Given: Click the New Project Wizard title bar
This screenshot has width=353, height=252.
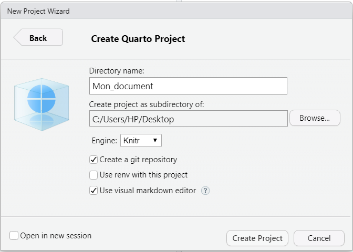Looking at the screenshot, I should click(176, 11).
